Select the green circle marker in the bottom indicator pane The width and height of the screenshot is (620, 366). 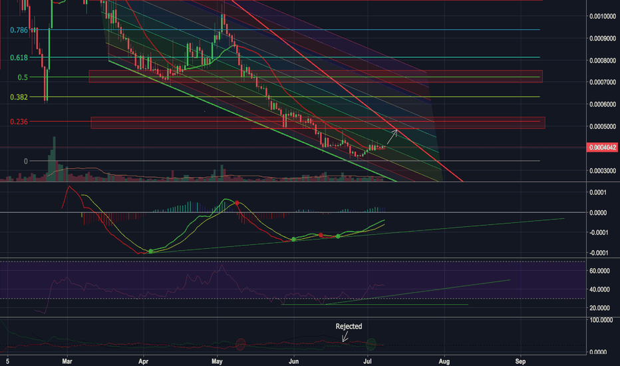tap(371, 344)
